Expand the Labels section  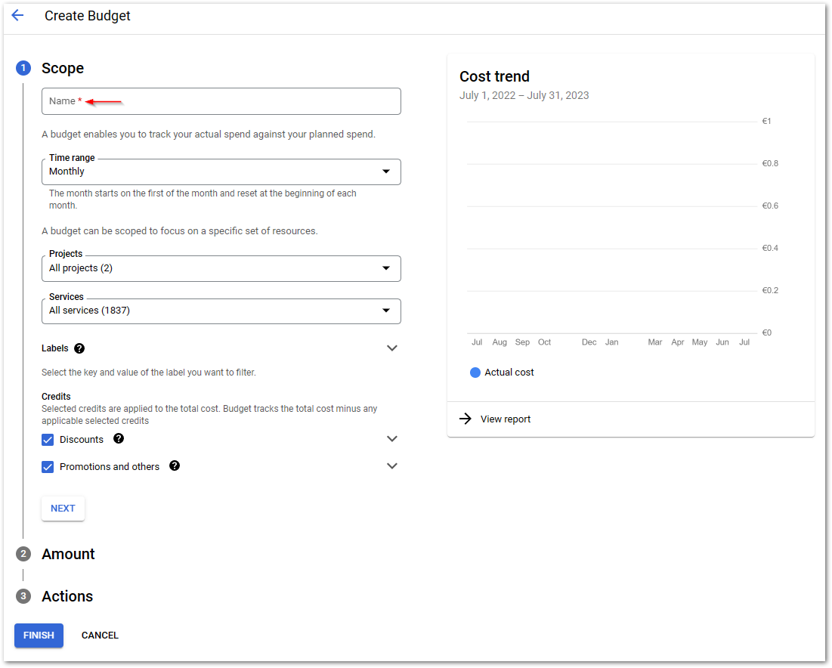pos(392,348)
